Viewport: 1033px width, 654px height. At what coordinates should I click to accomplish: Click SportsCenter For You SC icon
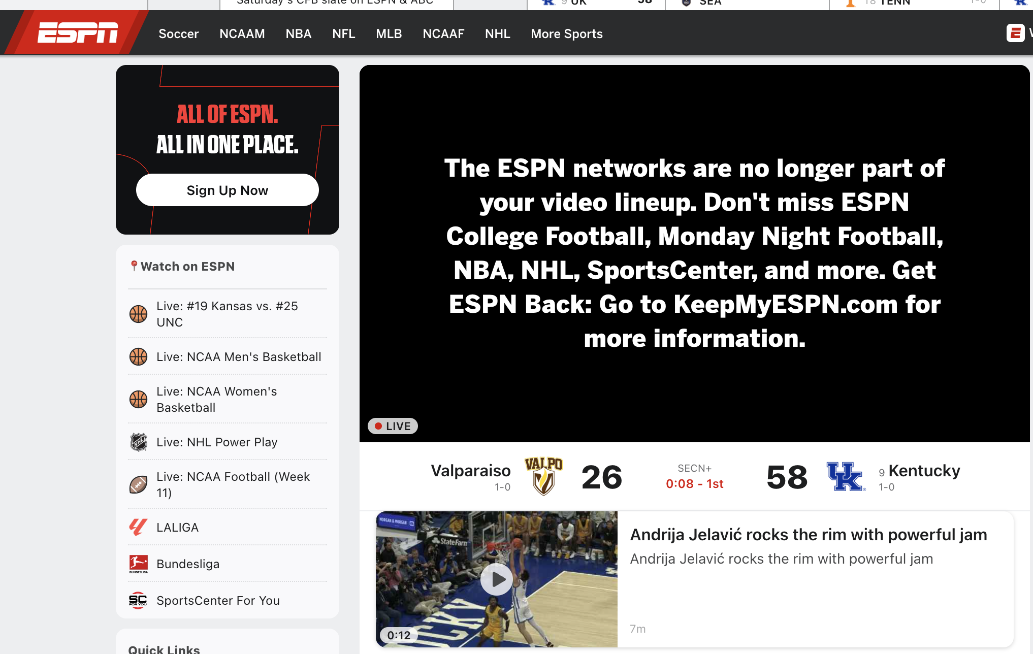click(138, 601)
